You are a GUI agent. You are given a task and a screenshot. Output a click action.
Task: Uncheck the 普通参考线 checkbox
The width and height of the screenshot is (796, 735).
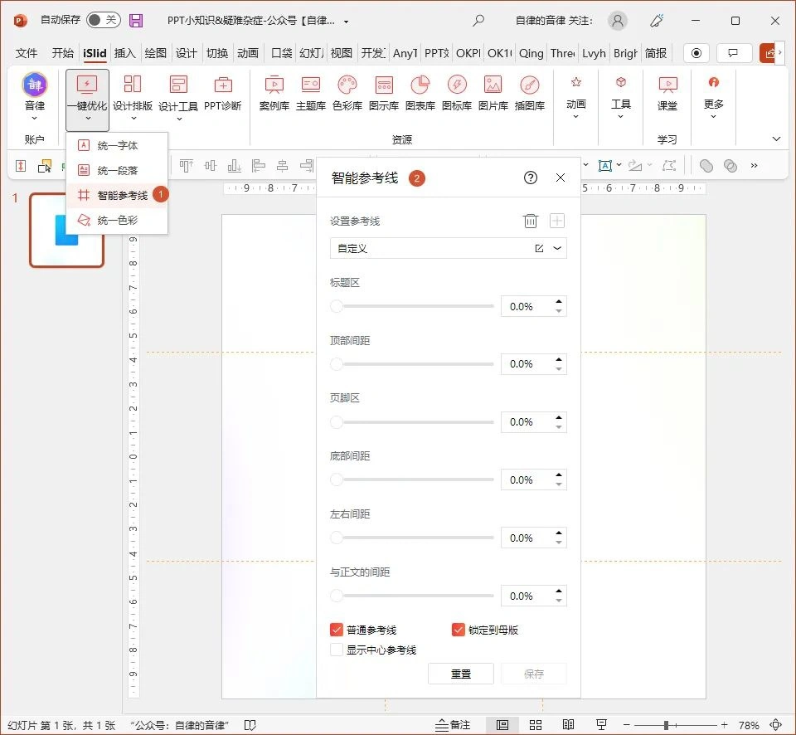(x=336, y=629)
